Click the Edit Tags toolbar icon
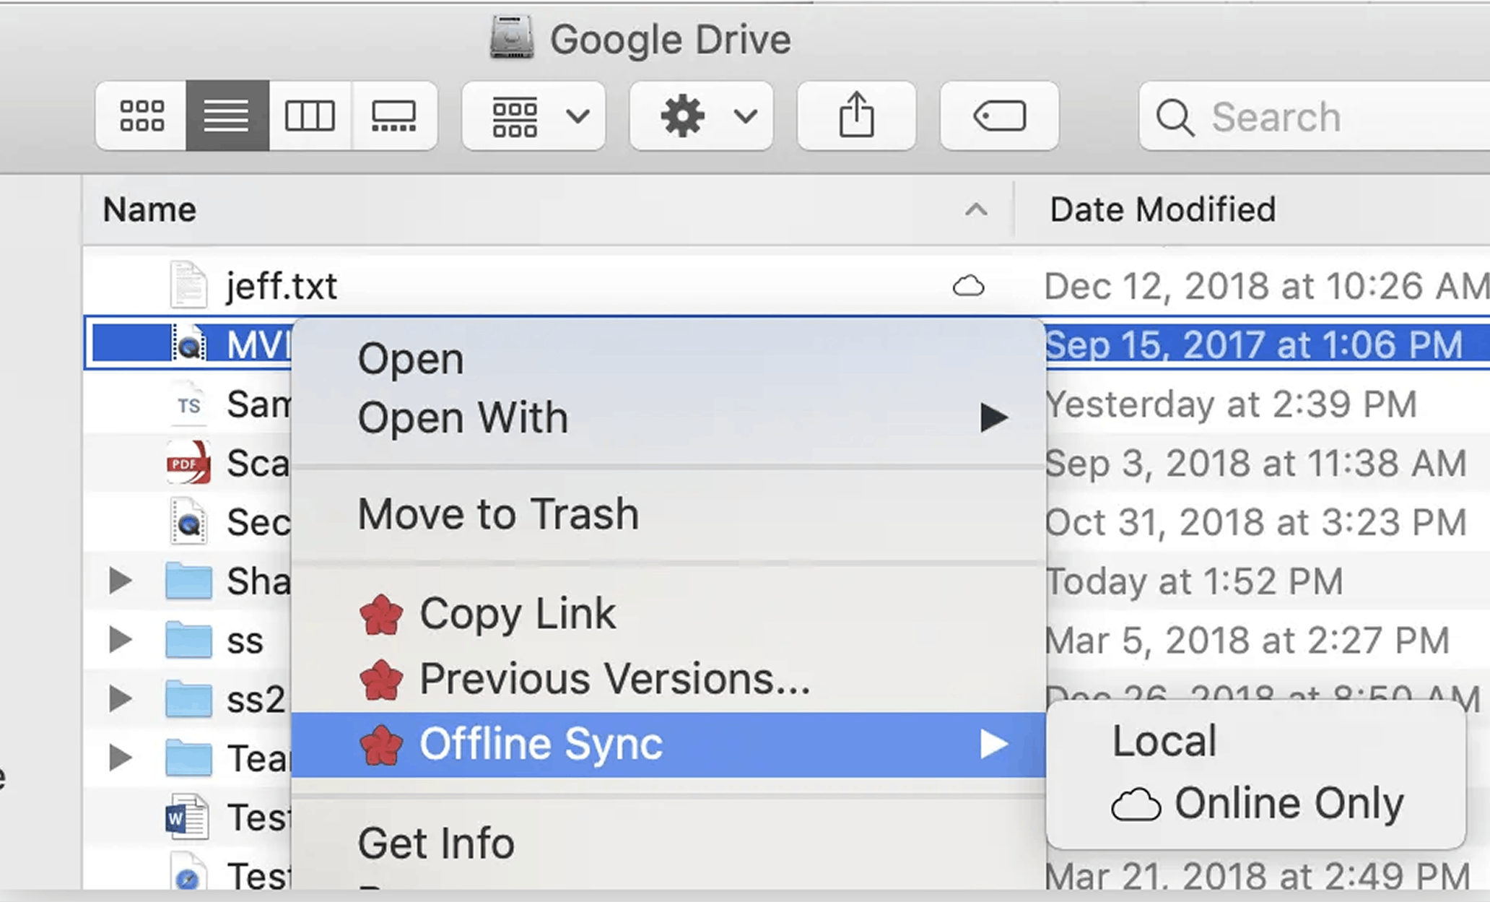Image resolution: width=1490 pixels, height=902 pixels. 999,116
